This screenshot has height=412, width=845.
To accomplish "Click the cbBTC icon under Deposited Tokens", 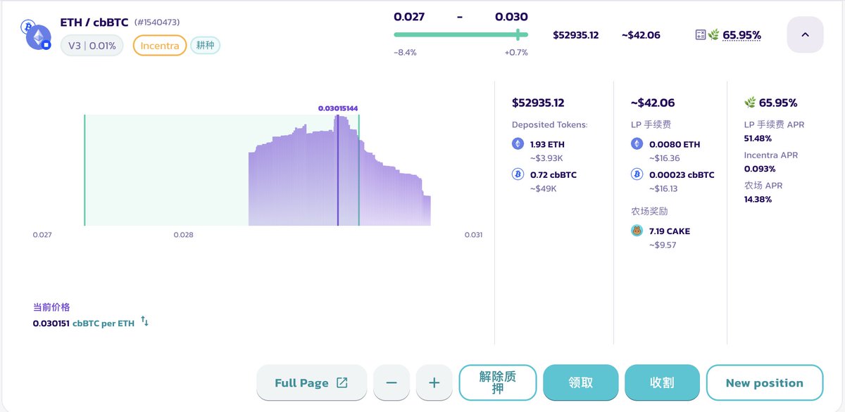I will coord(518,174).
